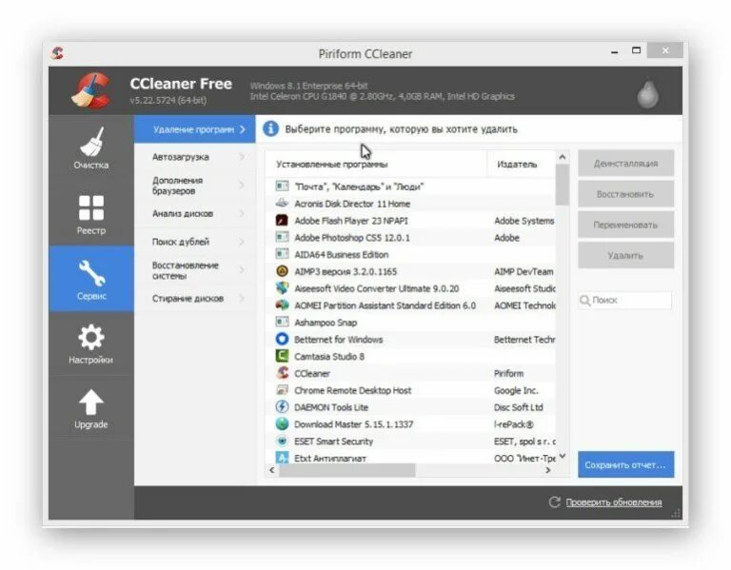Click the Upgrade arrow icon
The image size is (731, 570).
[x=91, y=403]
